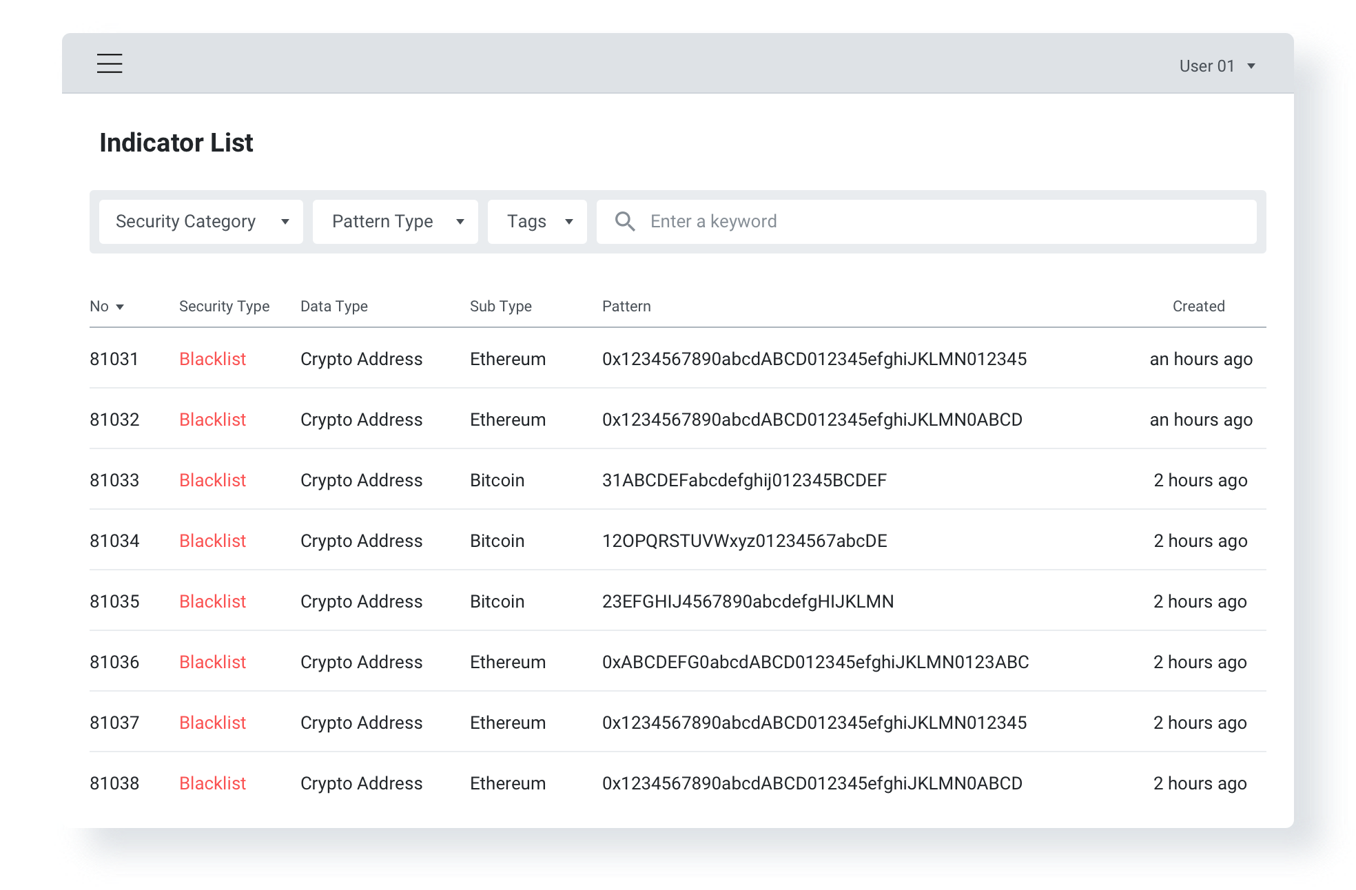Click Blacklist in row 81036

(x=212, y=662)
